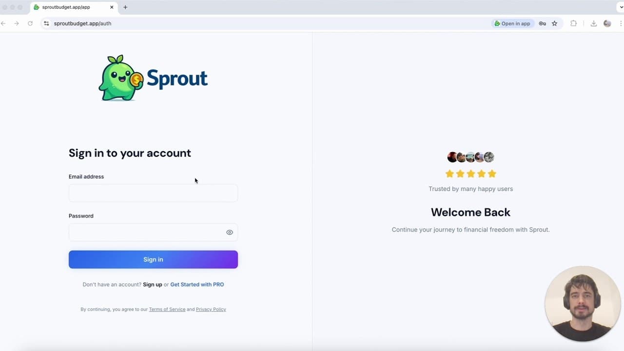Reload the page using the refresh icon
Viewport: 624px width, 351px height.
[30, 23]
